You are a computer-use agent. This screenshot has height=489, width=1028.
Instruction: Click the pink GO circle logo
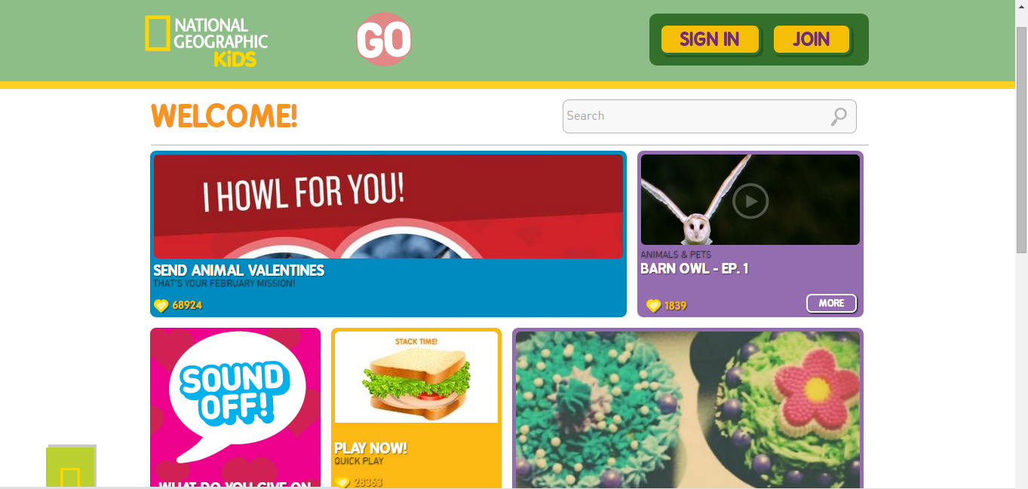[384, 39]
